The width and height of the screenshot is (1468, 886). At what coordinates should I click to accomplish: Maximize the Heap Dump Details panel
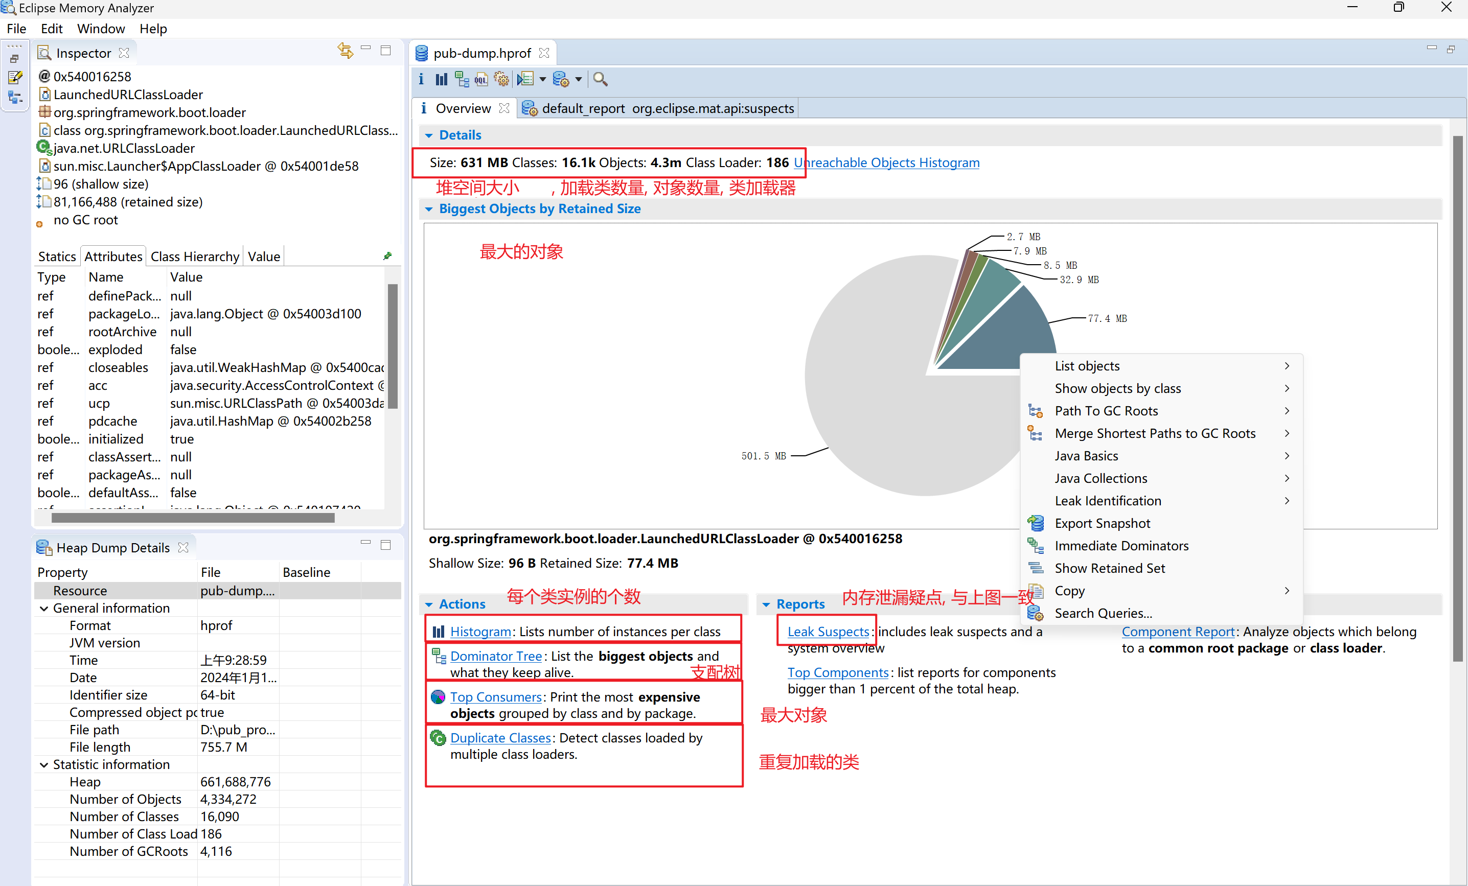click(x=385, y=545)
